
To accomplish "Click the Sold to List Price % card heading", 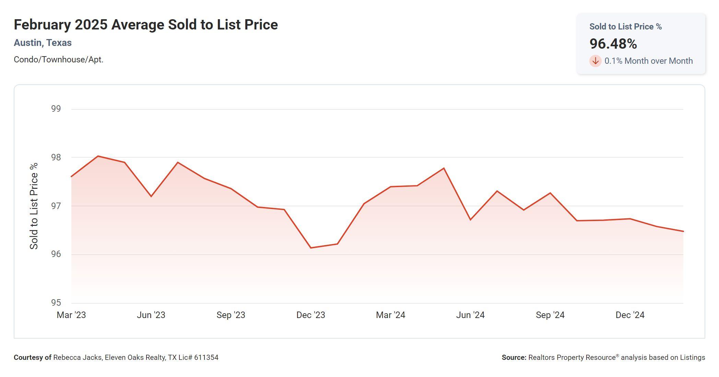I will pos(625,27).
